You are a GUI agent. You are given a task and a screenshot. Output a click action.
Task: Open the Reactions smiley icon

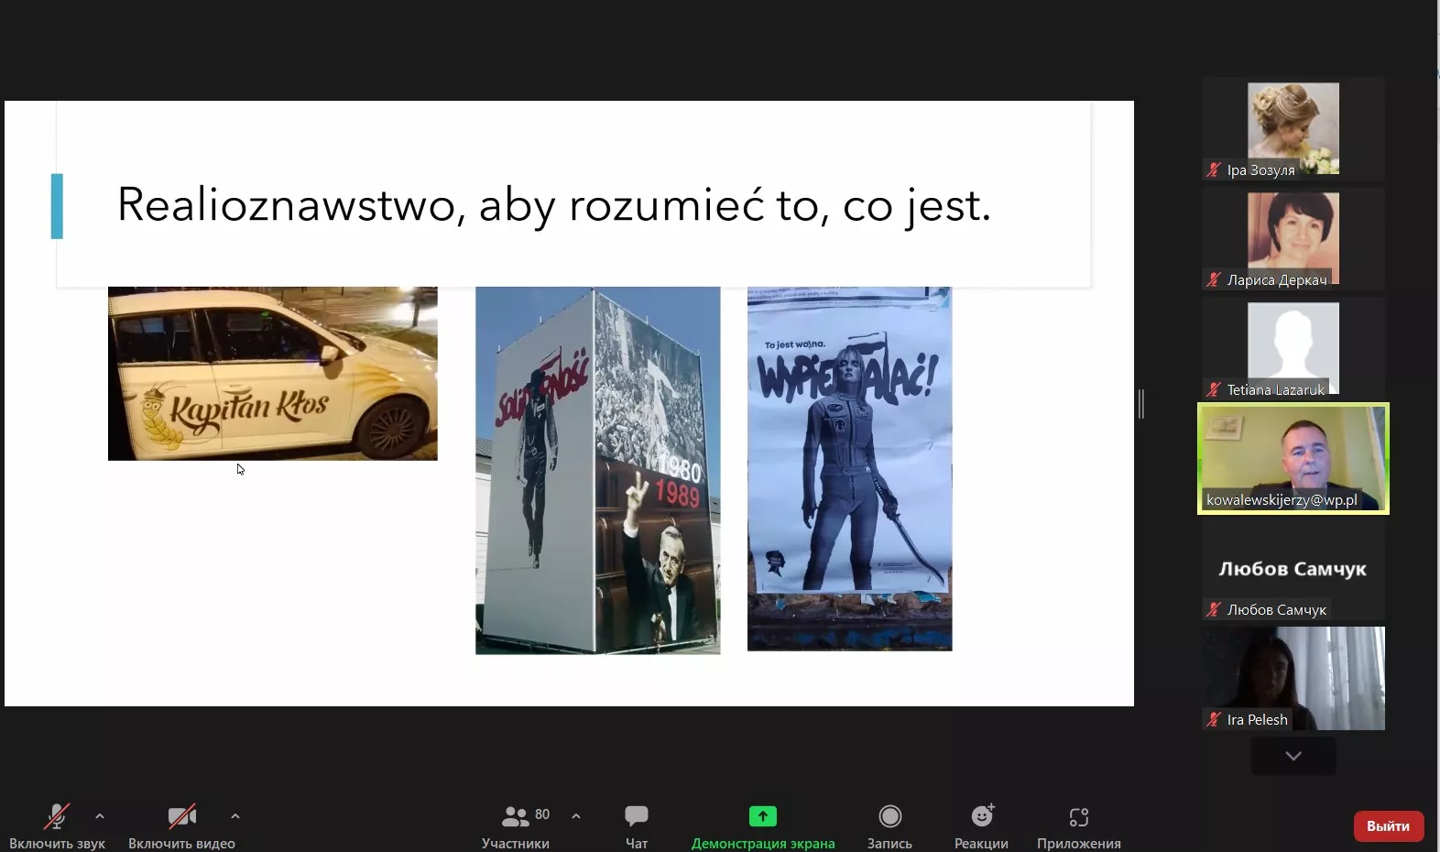click(982, 816)
